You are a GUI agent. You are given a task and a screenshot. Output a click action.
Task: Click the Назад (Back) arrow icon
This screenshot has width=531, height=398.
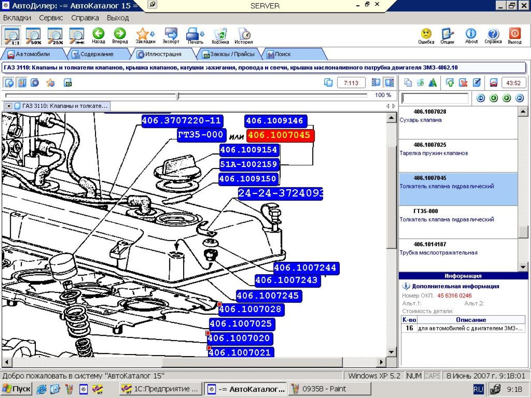98,35
